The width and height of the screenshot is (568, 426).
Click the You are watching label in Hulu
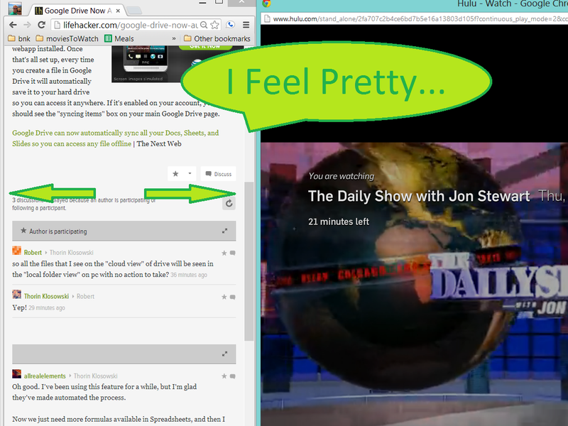tap(342, 176)
